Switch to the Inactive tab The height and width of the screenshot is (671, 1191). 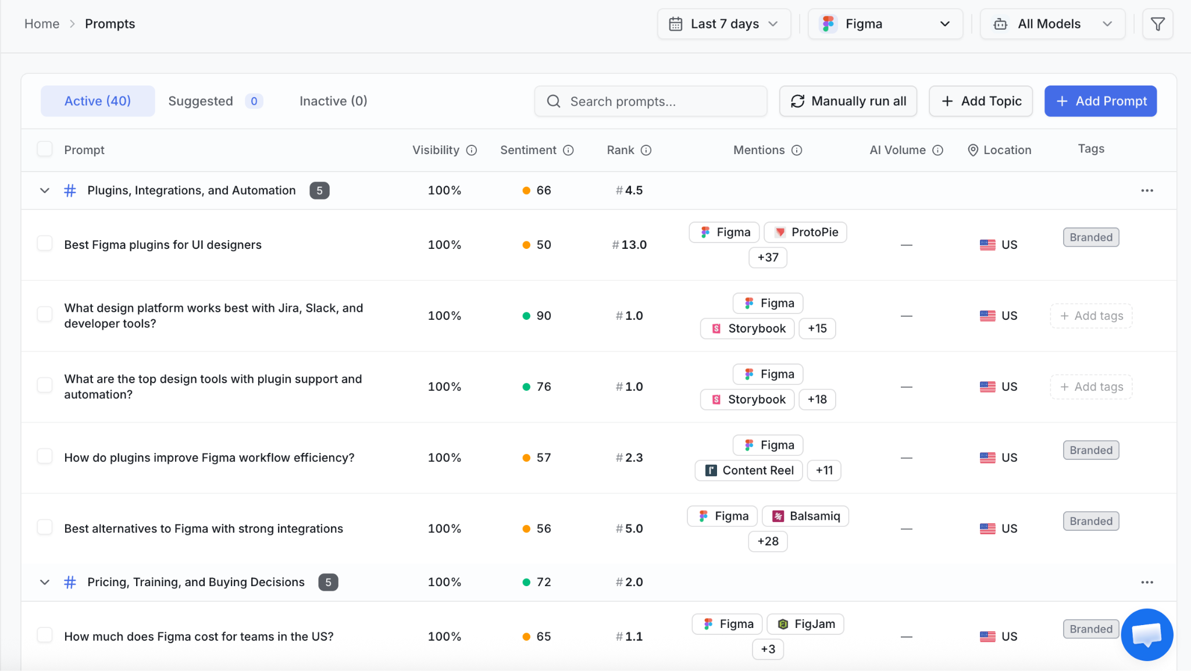click(333, 101)
